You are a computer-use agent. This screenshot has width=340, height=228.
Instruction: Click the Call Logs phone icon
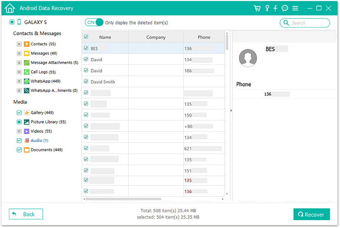pos(26,72)
